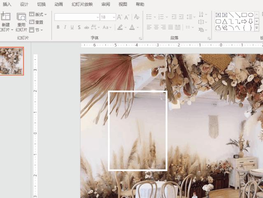
Task: Align text right
Action: click(x=163, y=27)
